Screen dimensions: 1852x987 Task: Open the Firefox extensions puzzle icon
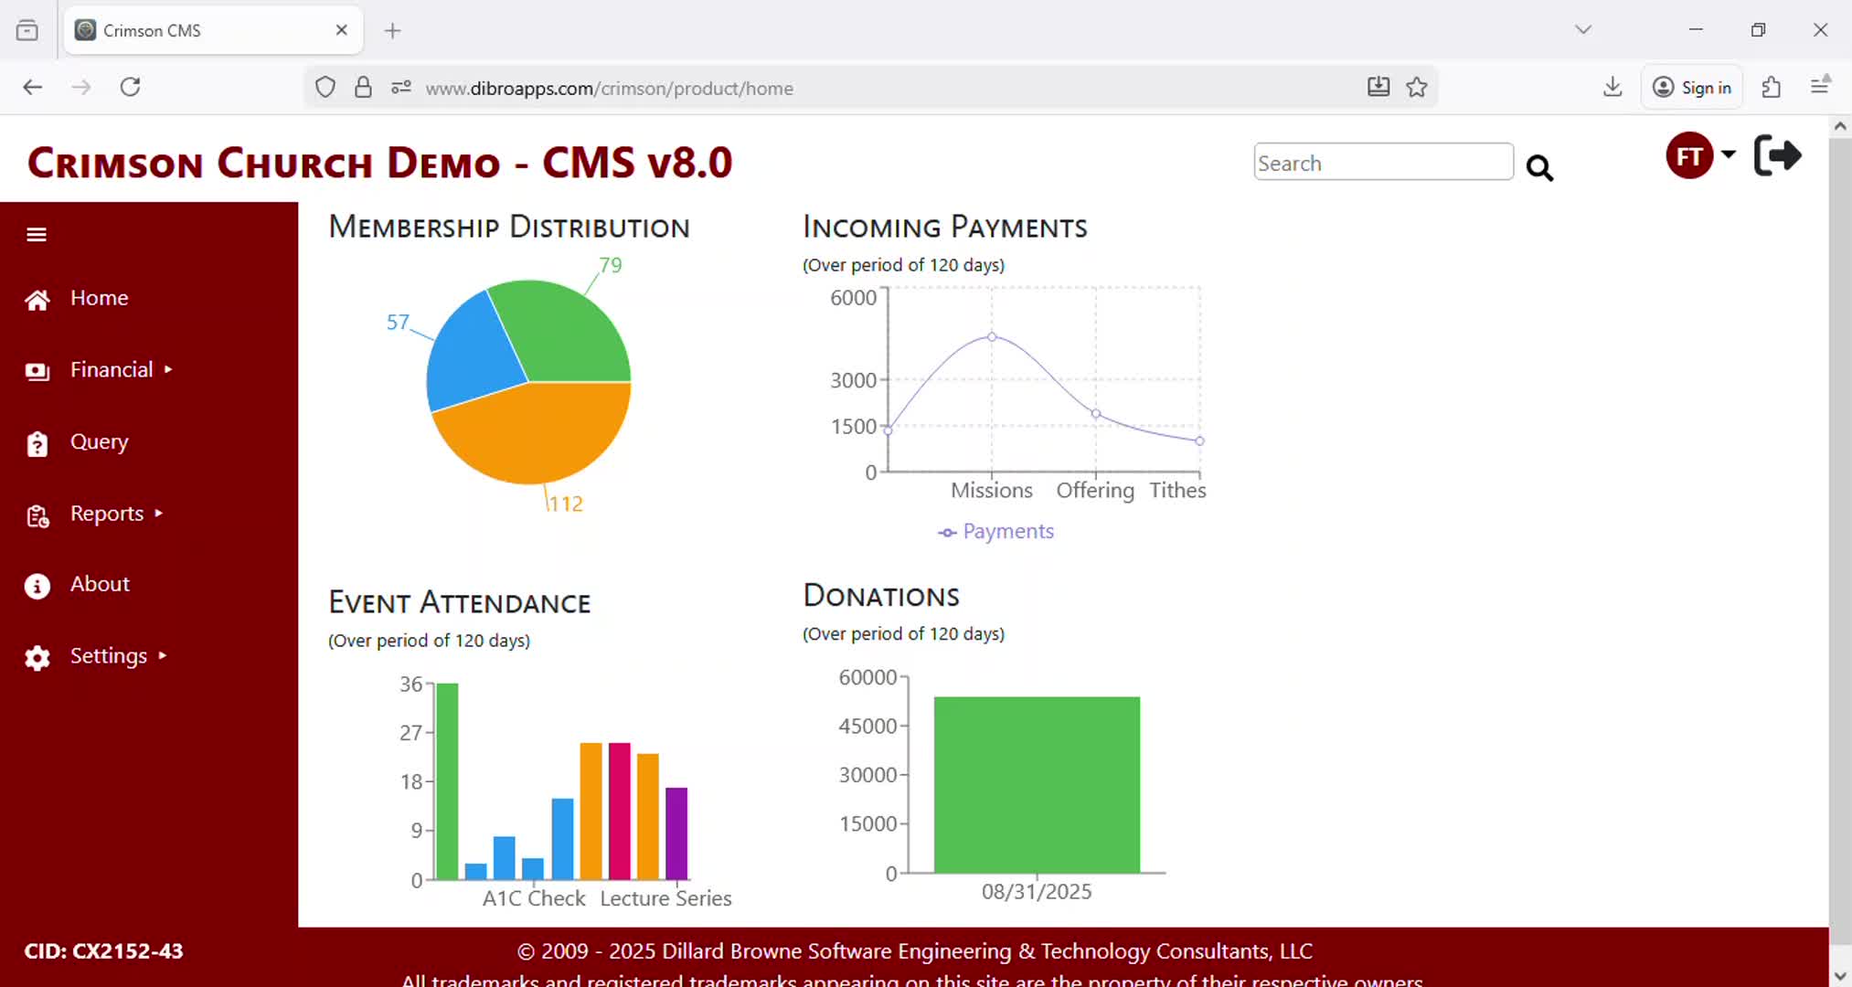tap(1772, 88)
